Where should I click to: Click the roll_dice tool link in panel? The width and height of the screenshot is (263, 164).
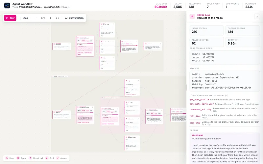tap(195, 116)
